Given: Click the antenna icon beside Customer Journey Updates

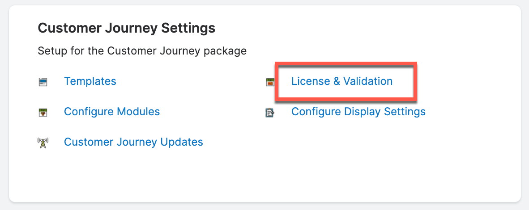Looking at the screenshot, I should click(x=43, y=143).
